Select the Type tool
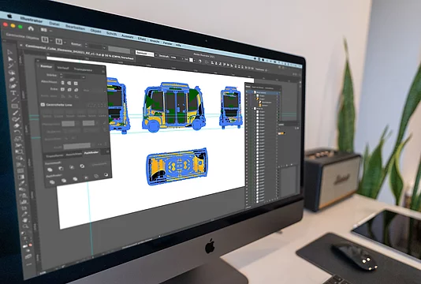Viewport: 421px width, 284px height. coord(13,93)
